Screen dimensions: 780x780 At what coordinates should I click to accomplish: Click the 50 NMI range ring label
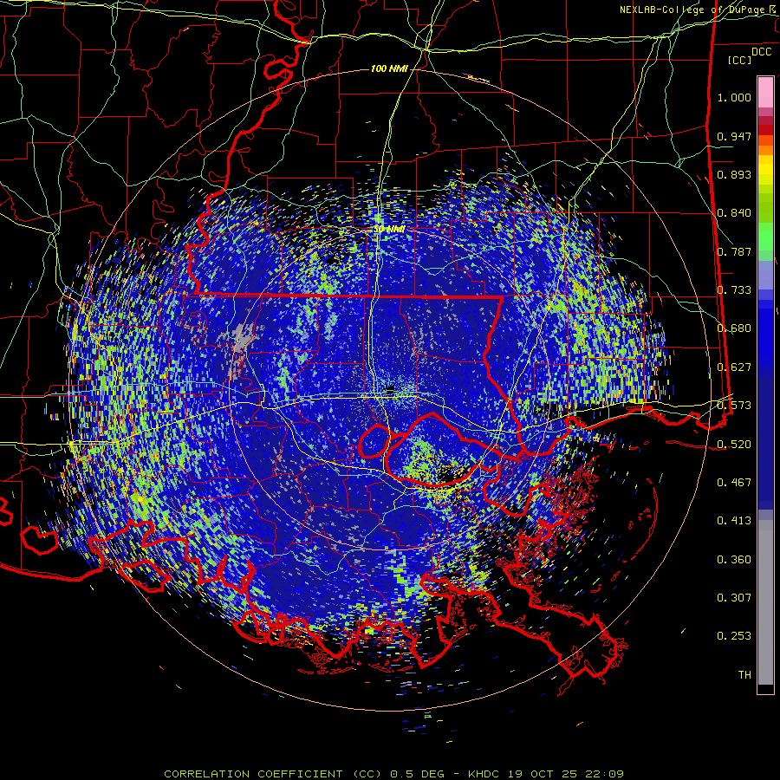[389, 230]
